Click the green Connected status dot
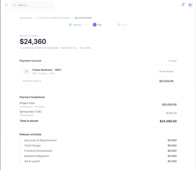196x170 pixels. coord(160,71)
